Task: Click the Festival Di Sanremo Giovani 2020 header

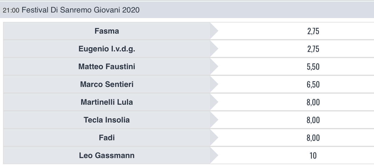Action: coord(81,10)
